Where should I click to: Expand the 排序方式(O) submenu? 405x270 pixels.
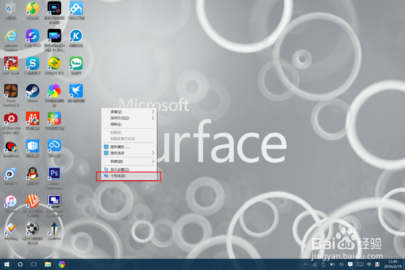pyautogui.click(x=129, y=118)
